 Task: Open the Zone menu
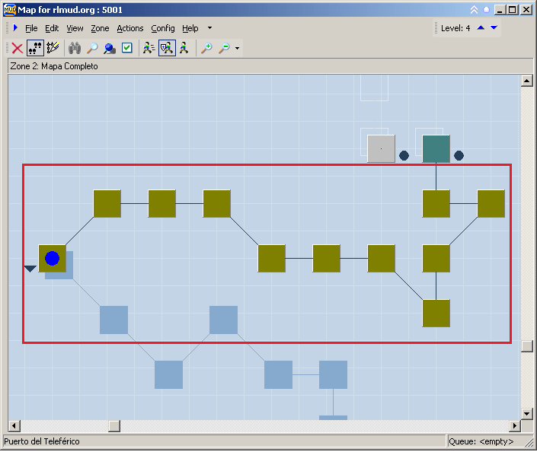pyautogui.click(x=100, y=28)
